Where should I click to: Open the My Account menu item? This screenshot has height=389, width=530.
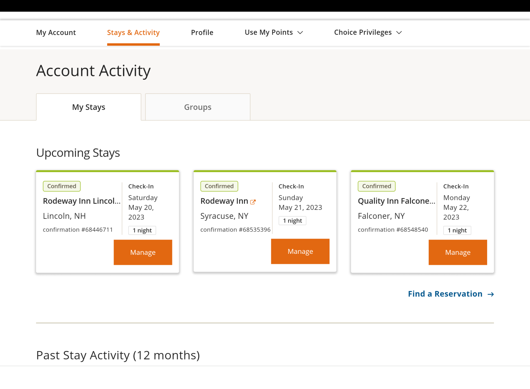tap(56, 33)
